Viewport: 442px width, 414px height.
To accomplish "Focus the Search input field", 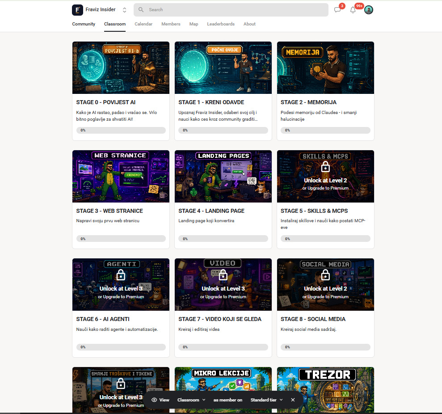I will point(231,9).
